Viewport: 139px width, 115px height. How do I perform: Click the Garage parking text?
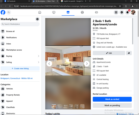(103, 88)
